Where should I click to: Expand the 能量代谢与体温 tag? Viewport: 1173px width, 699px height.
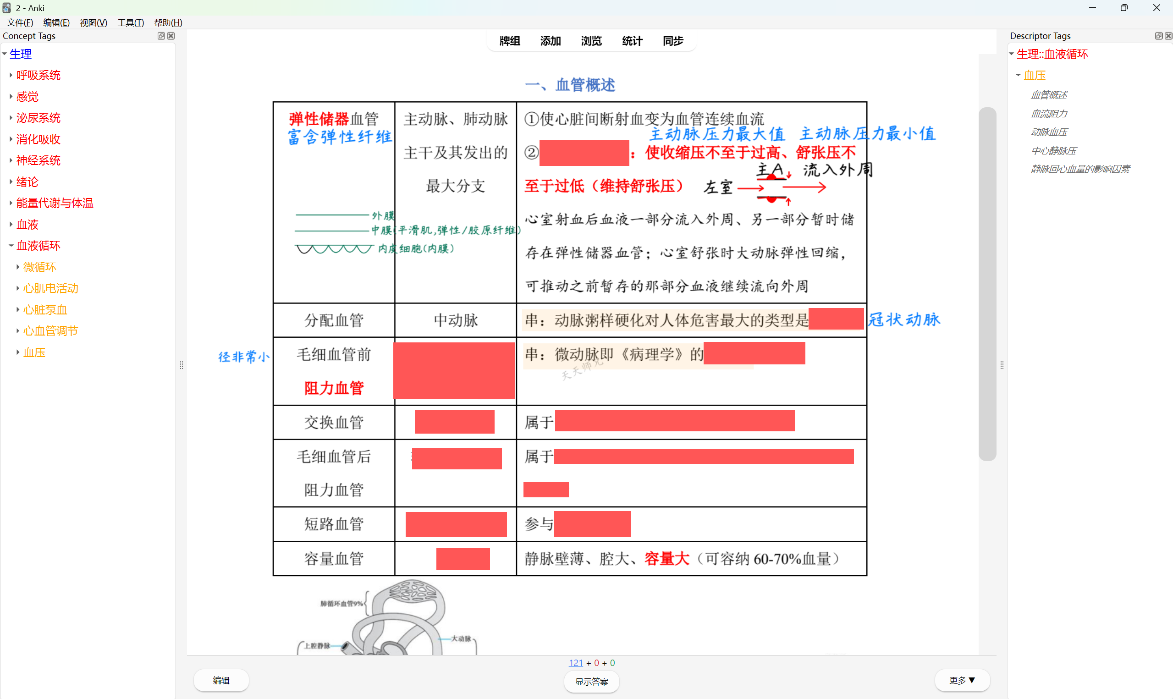pos(11,203)
